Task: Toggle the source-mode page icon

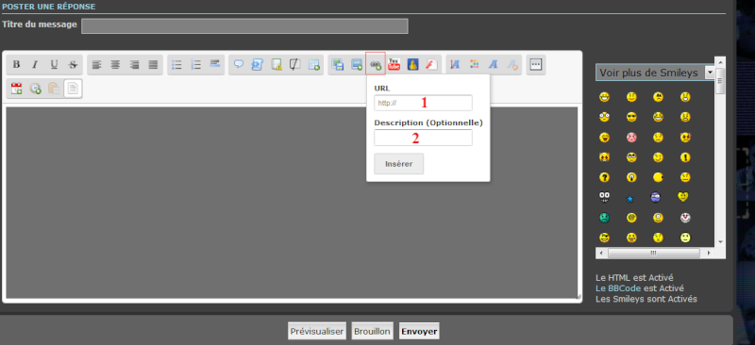Action: pos(73,89)
